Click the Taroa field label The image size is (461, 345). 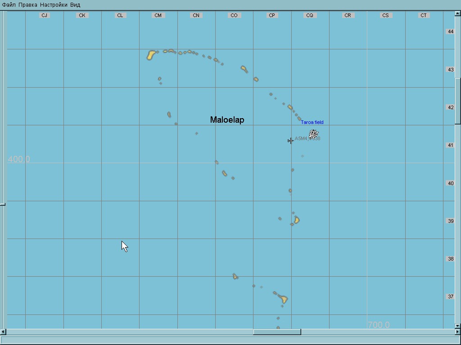(312, 122)
